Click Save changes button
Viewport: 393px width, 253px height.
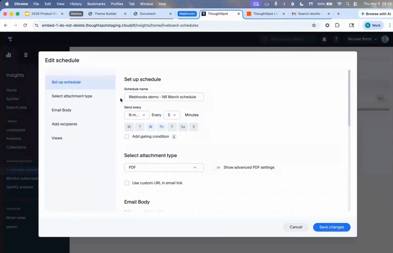(332, 227)
